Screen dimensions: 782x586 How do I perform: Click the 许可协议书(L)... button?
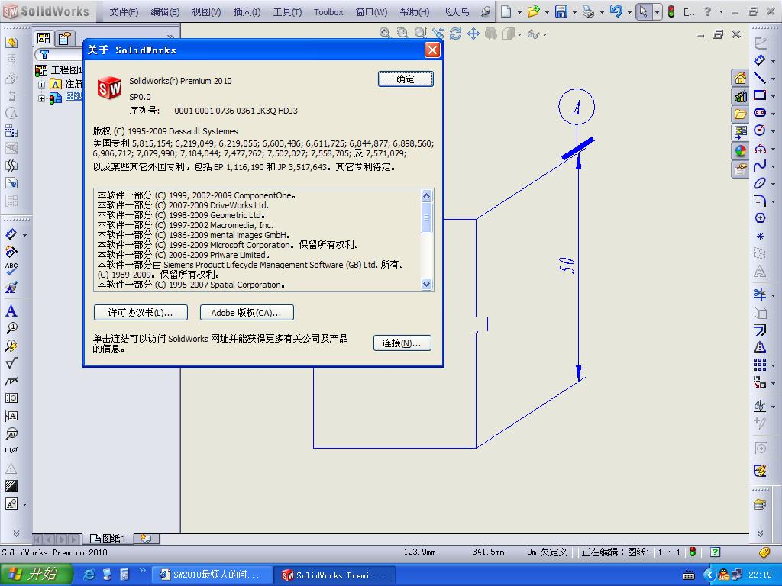(x=141, y=312)
